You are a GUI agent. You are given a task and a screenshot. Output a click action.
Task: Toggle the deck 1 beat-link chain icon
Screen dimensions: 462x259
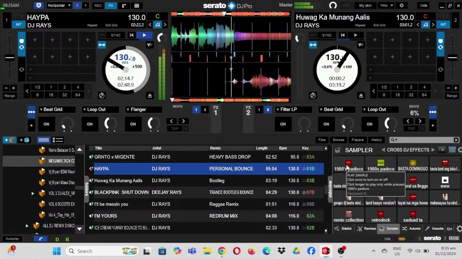(x=102, y=45)
